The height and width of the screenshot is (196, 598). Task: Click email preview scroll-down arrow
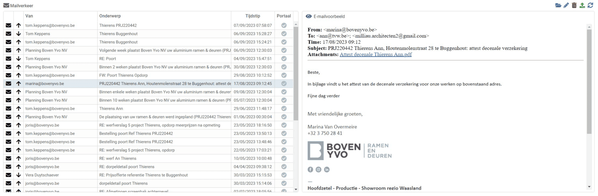point(589,187)
